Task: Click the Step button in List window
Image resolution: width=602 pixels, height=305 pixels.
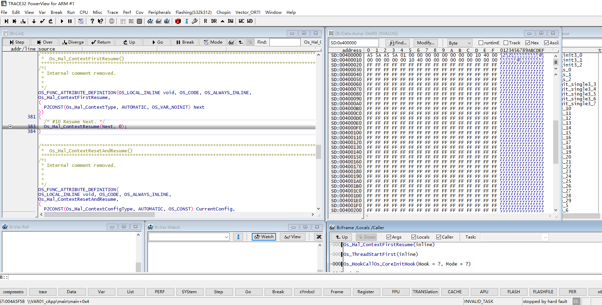Action: pos(17,42)
